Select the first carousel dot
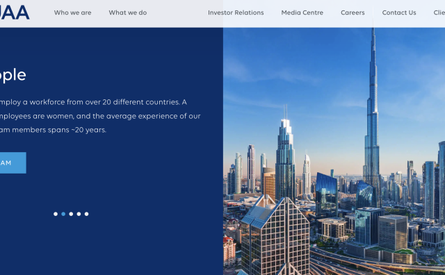The image size is (445, 275). pos(56,214)
